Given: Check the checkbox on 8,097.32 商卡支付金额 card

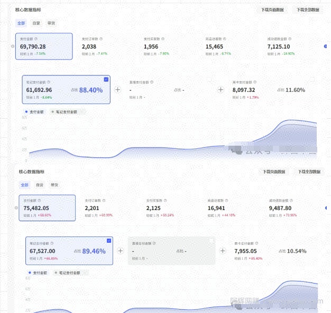Looking at the screenshot, I should 312,79.
